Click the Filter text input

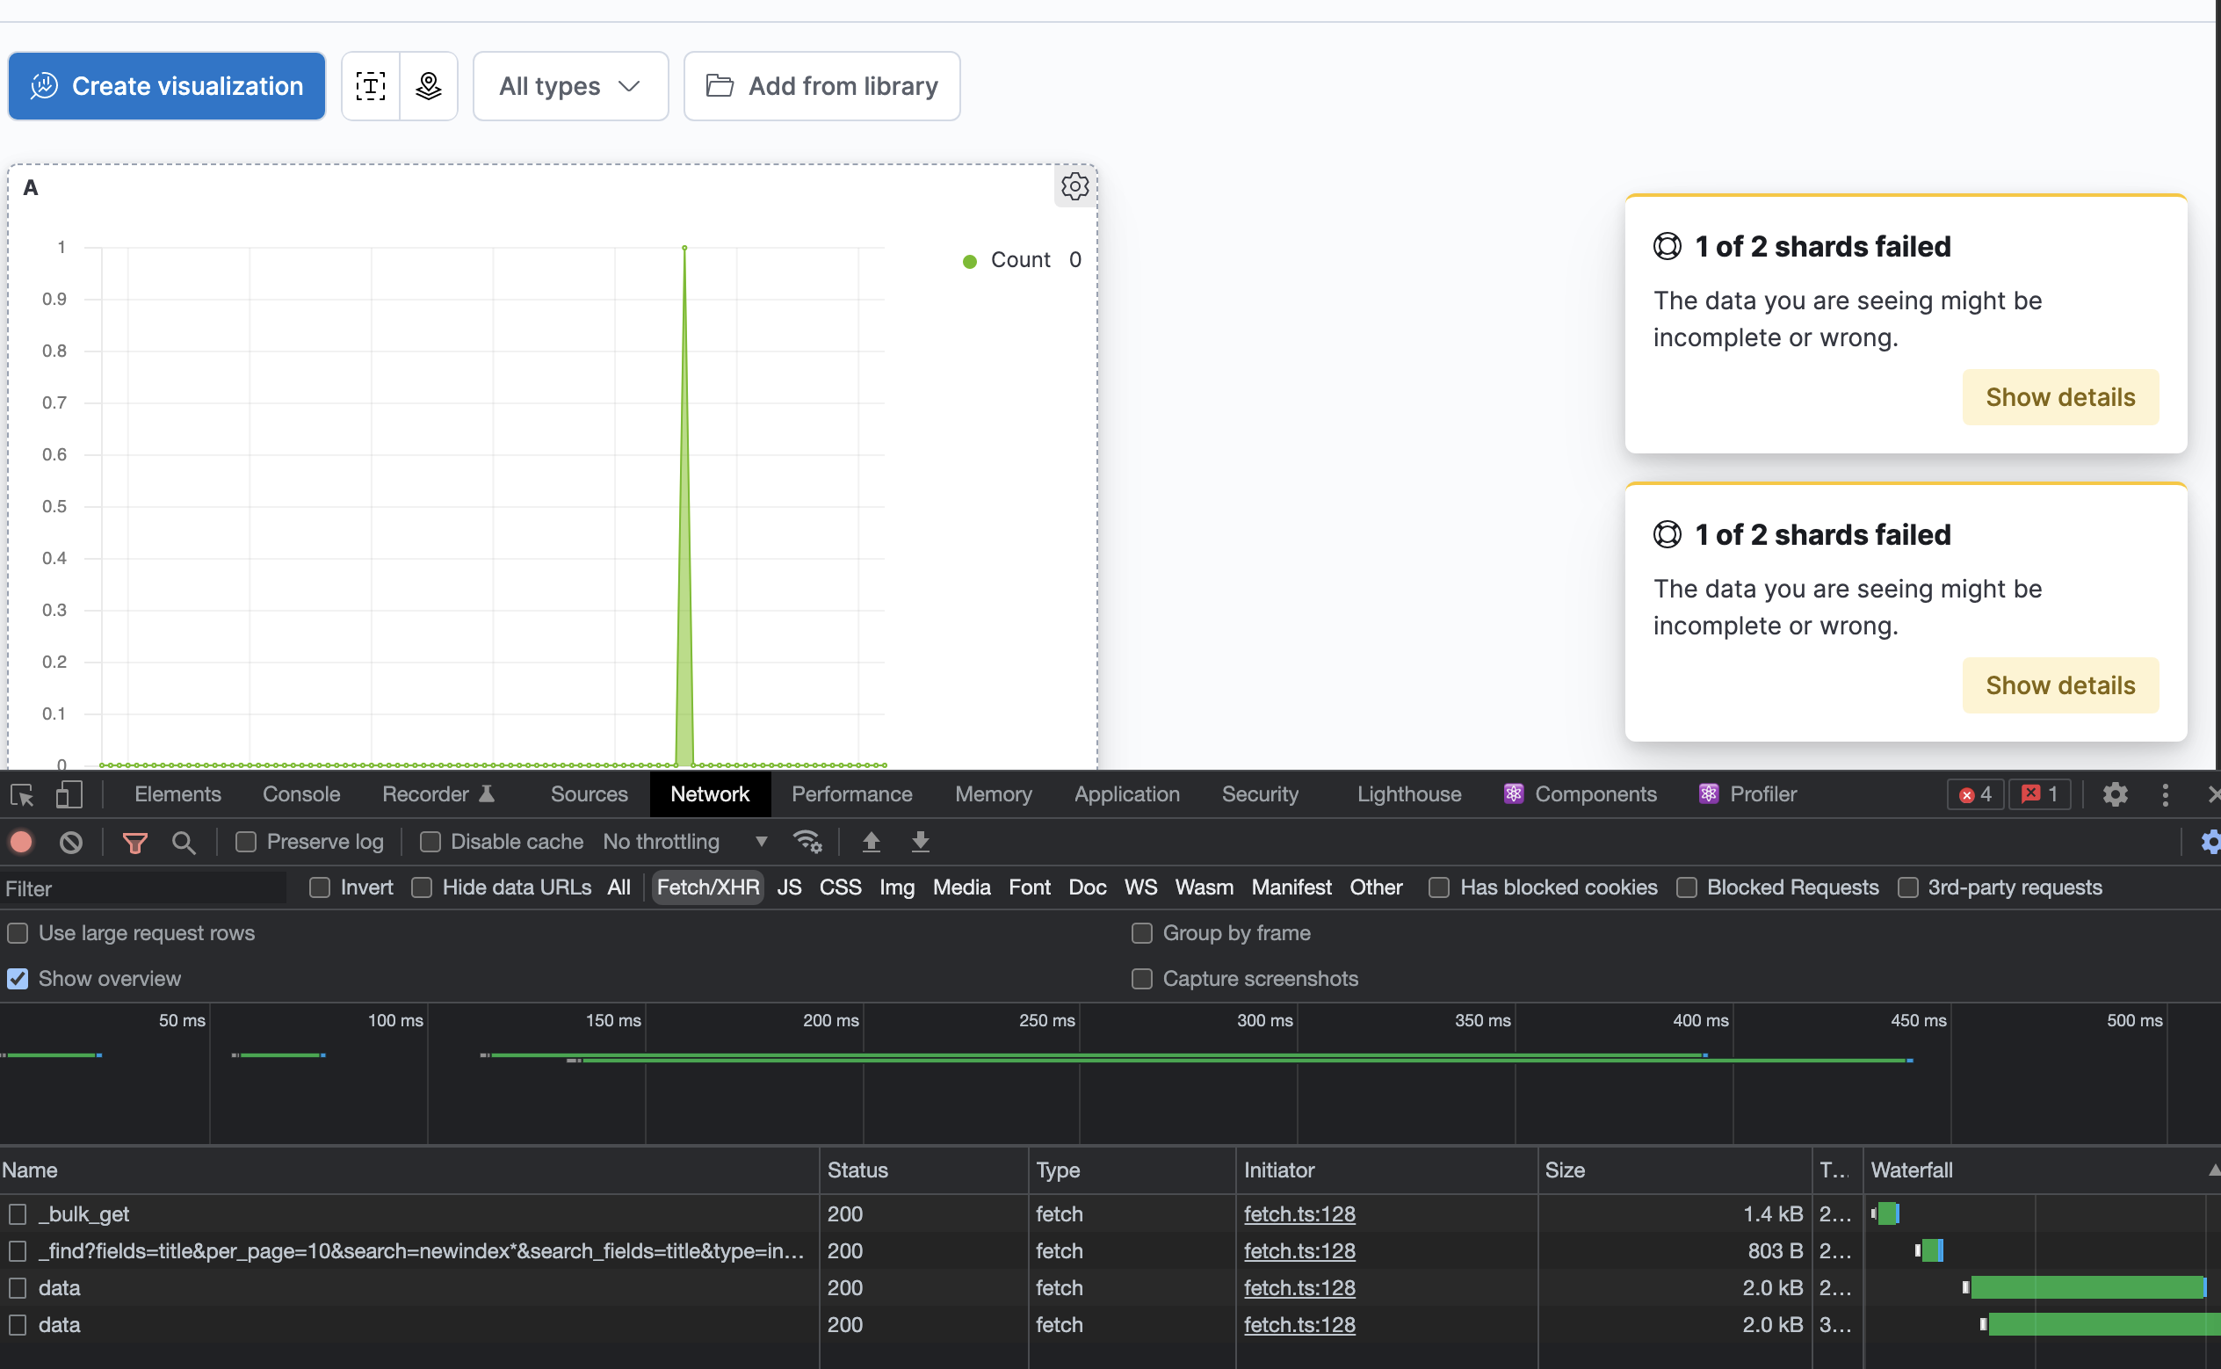click(x=145, y=888)
